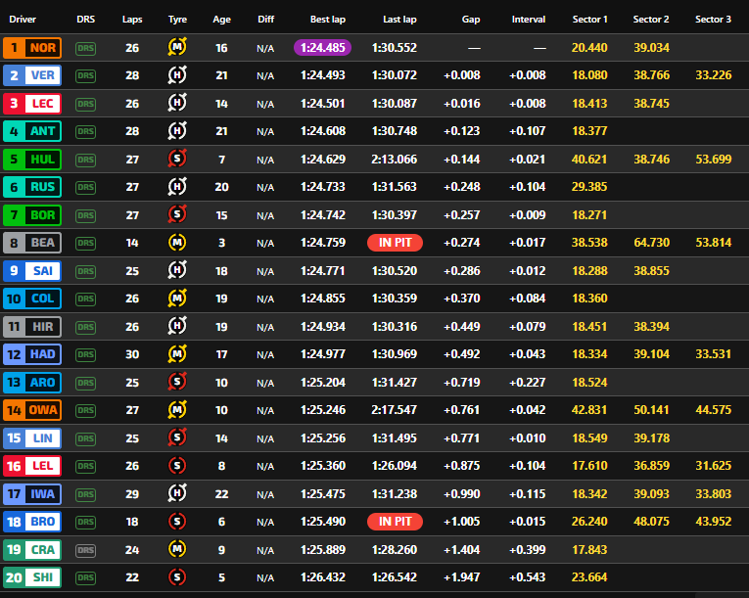Click the medium tyre icon for OWA
This screenshot has height=598, width=749.
coord(177,409)
